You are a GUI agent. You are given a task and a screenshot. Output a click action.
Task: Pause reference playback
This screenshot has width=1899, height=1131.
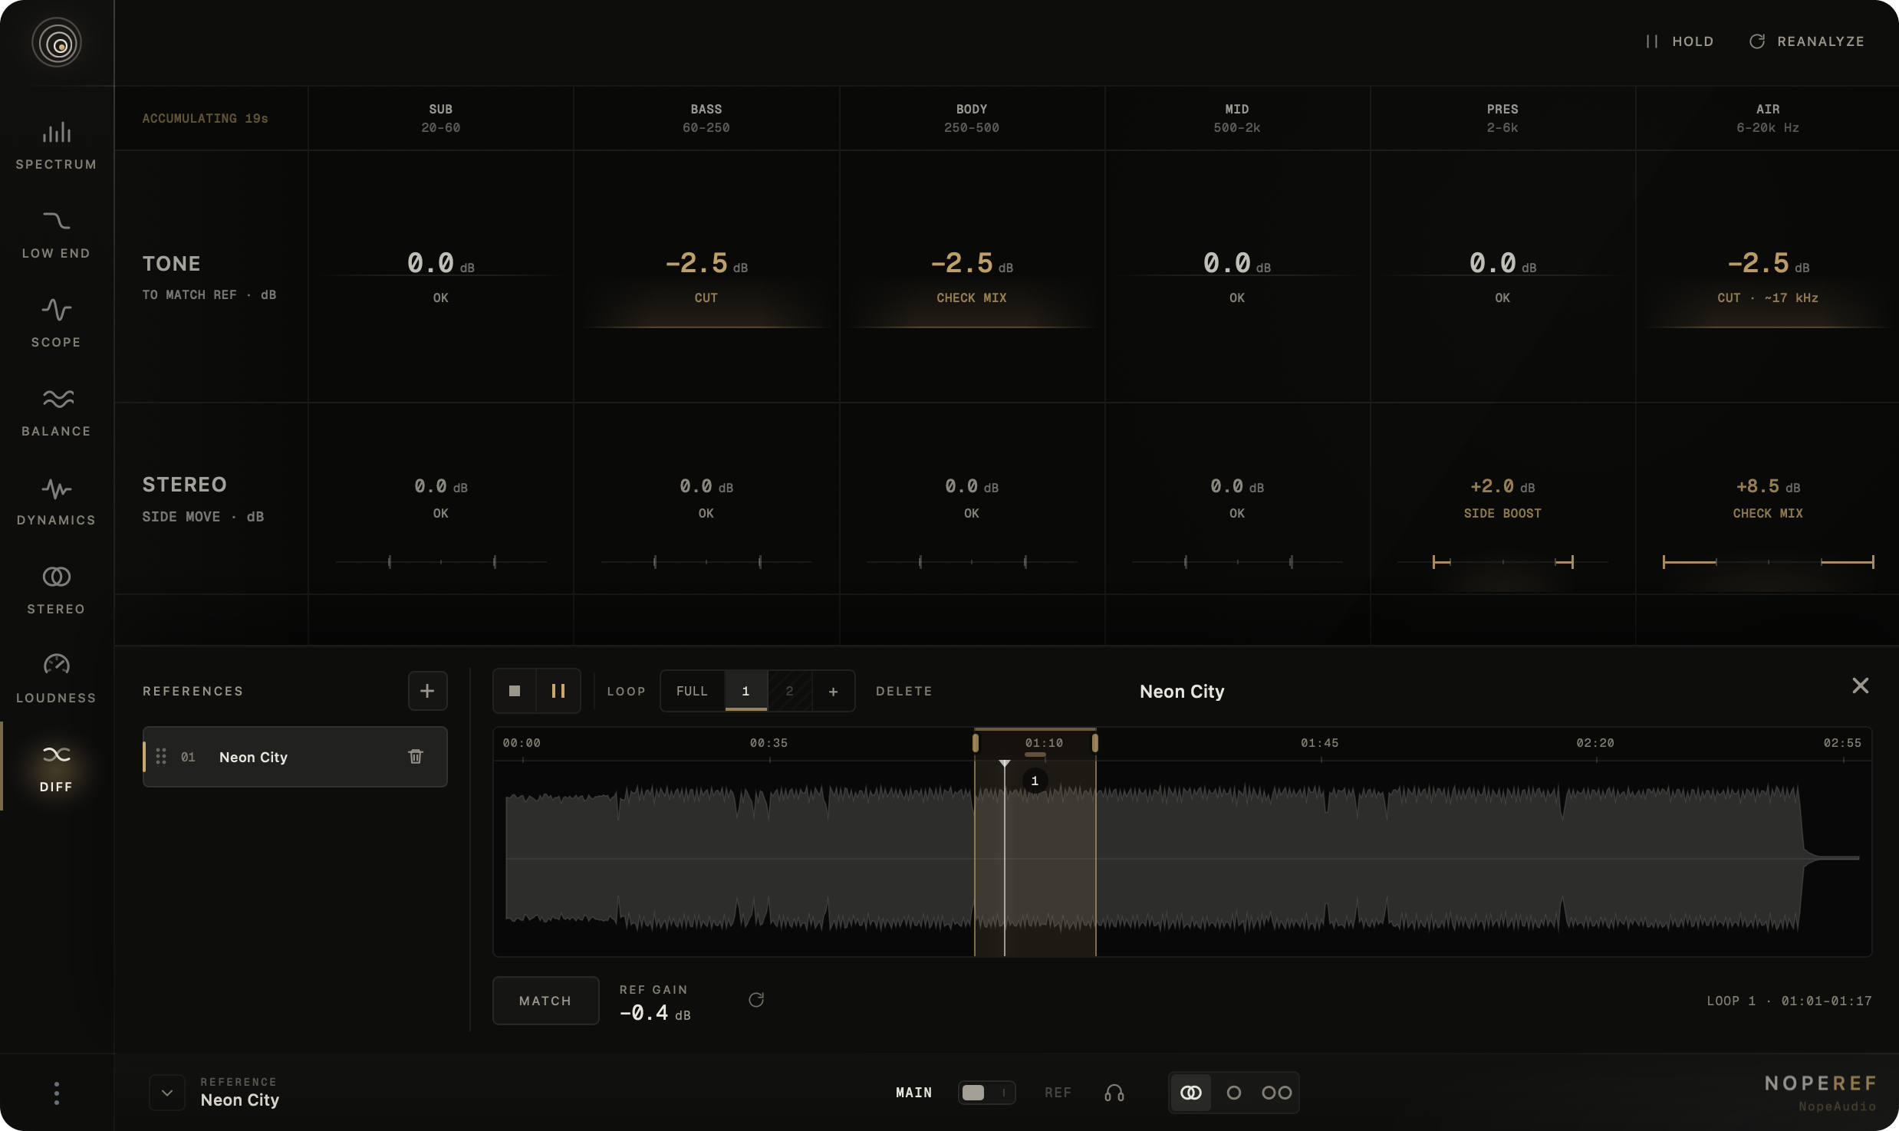(558, 691)
